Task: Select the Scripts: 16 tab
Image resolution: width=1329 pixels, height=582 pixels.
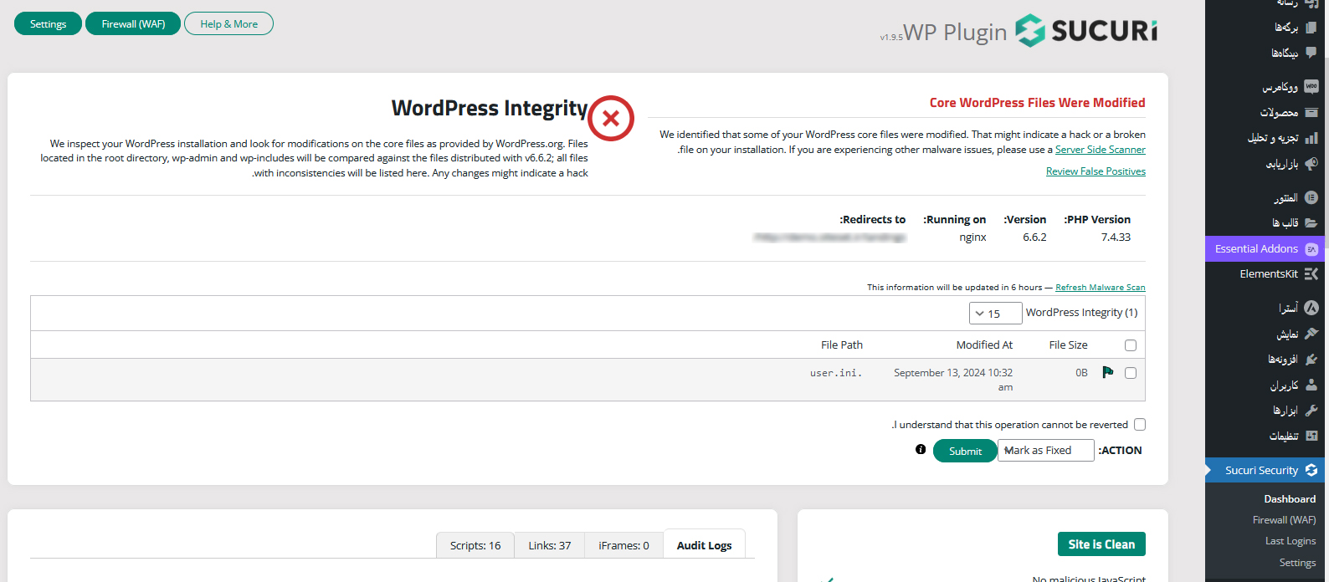Action: 475,545
